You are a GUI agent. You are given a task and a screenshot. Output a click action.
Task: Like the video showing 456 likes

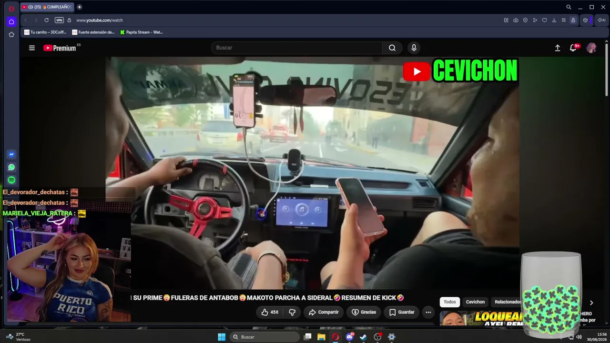pyautogui.click(x=270, y=312)
